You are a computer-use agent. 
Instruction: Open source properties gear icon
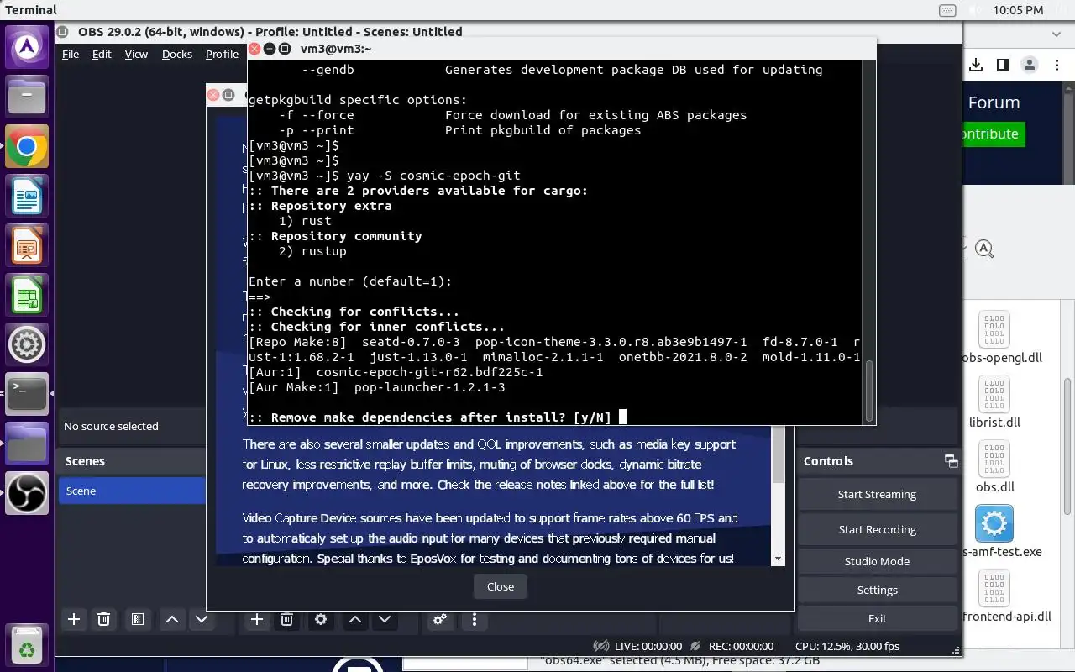321,619
